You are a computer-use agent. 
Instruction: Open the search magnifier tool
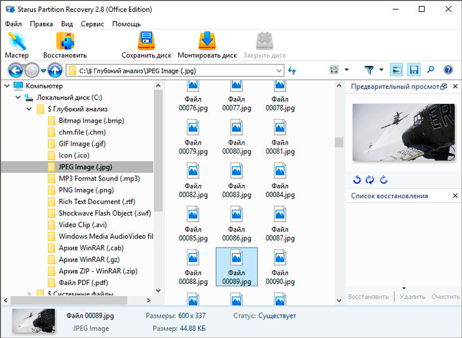pyautogui.click(x=431, y=70)
